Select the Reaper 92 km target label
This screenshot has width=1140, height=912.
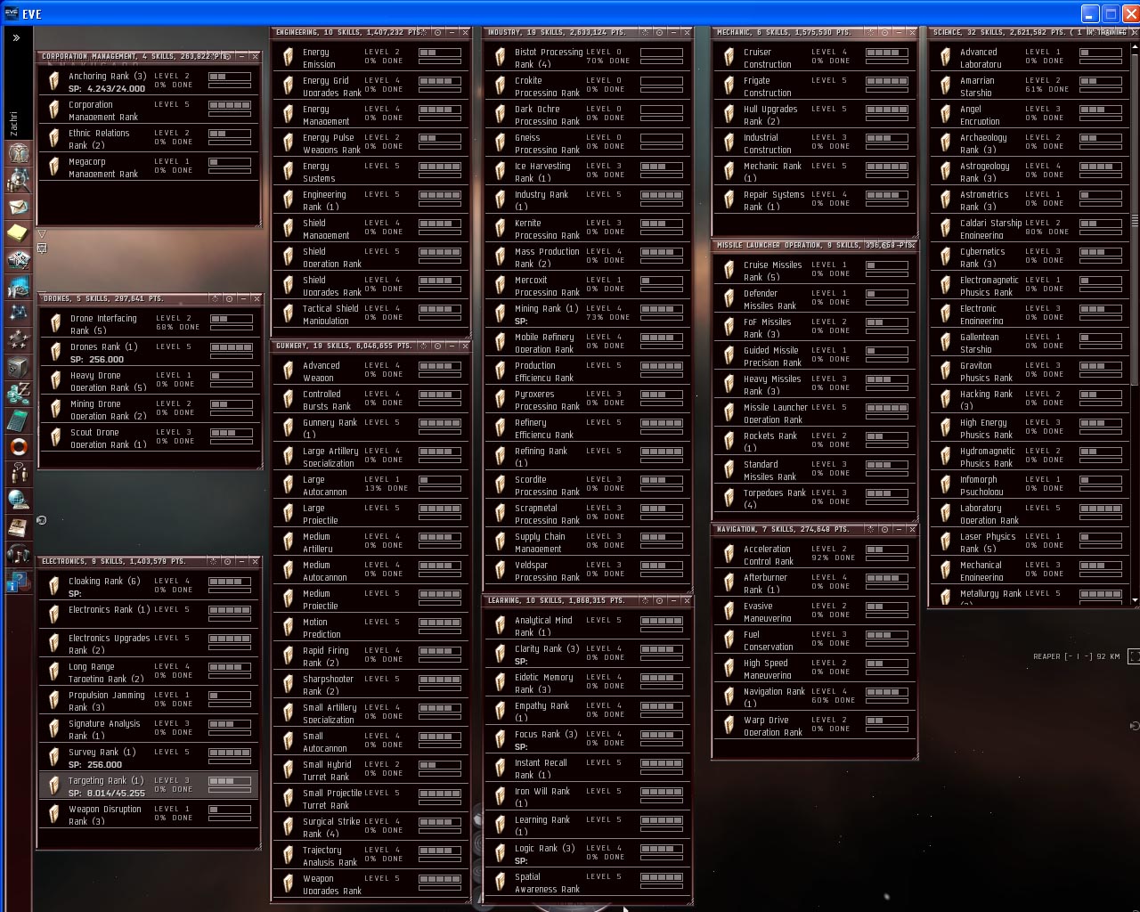tap(1076, 656)
